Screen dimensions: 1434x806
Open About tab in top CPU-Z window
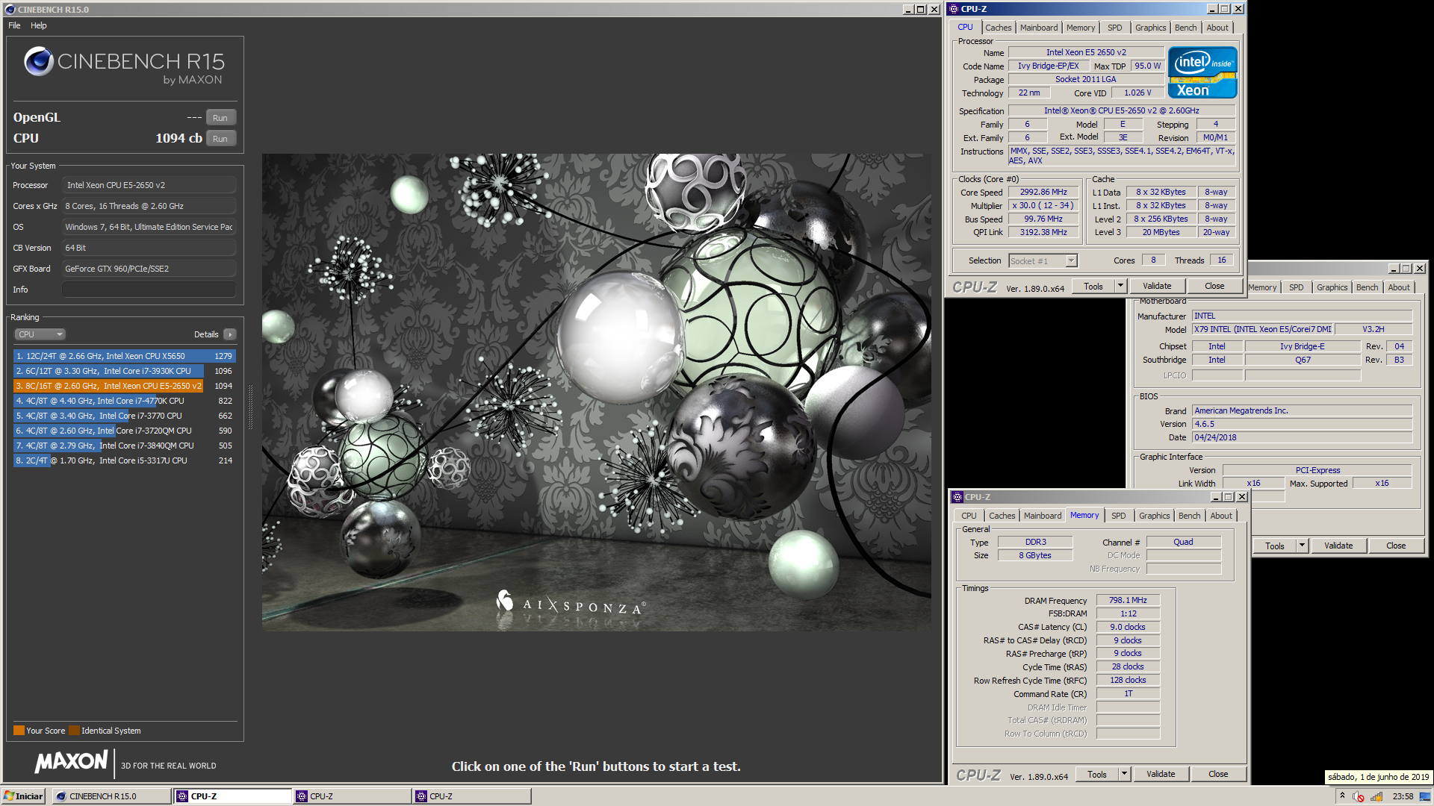(1217, 28)
